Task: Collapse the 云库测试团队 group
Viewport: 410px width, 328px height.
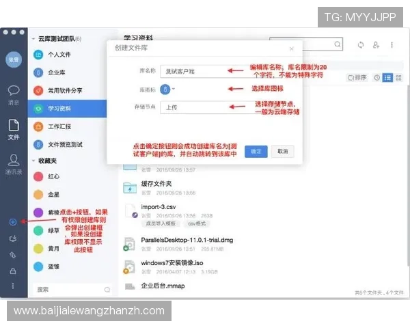Action: tap(33, 39)
